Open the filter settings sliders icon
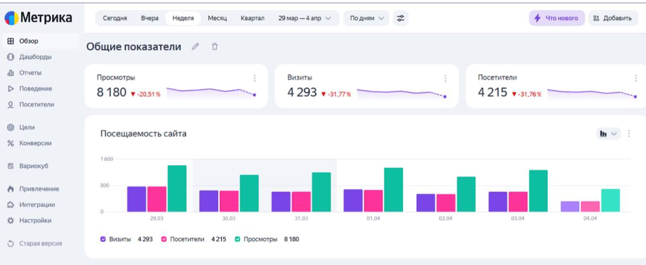The width and height of the screenshot is (646, 265). click(x=400, y=18)
